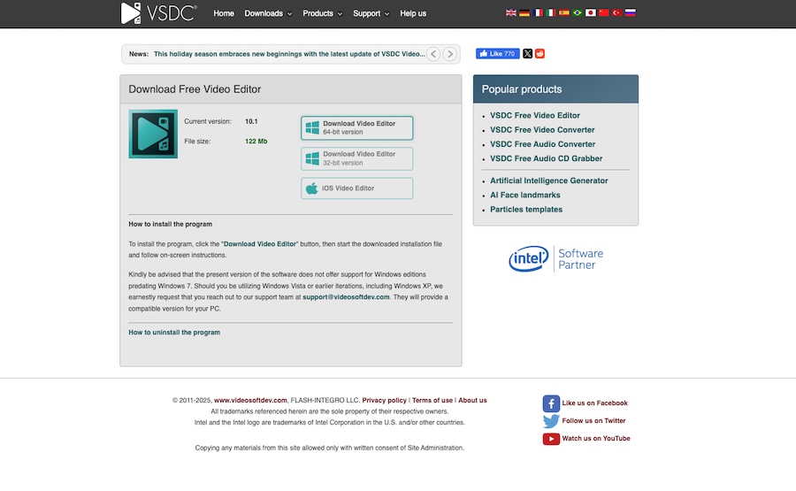Image resolution: width=796 pixels, height=491 pixels.
Task: Open Artificial Intelligence Generator link
Action: coord(548,180)
